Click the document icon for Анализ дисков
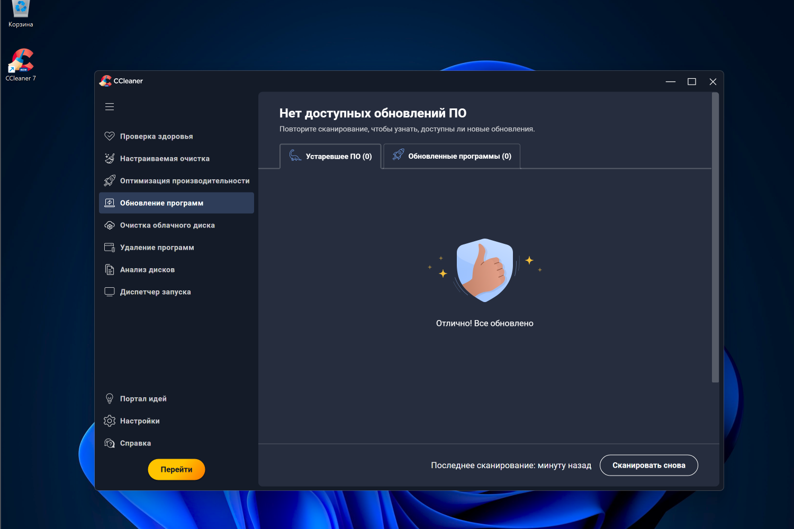This screenshot has height=529, width=794. coord(110,270)
